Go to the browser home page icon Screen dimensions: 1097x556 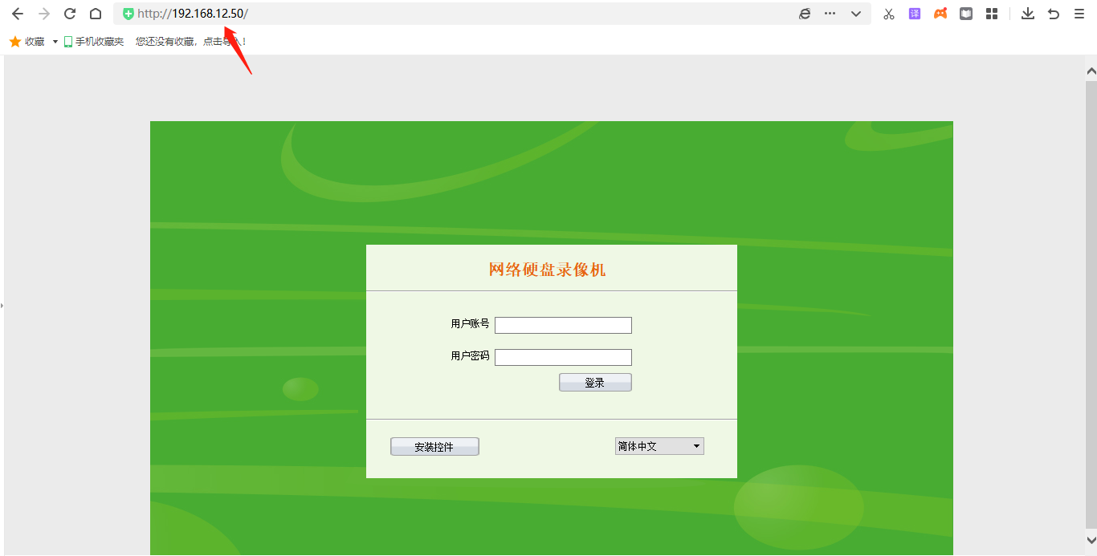[x=96, y=14]
